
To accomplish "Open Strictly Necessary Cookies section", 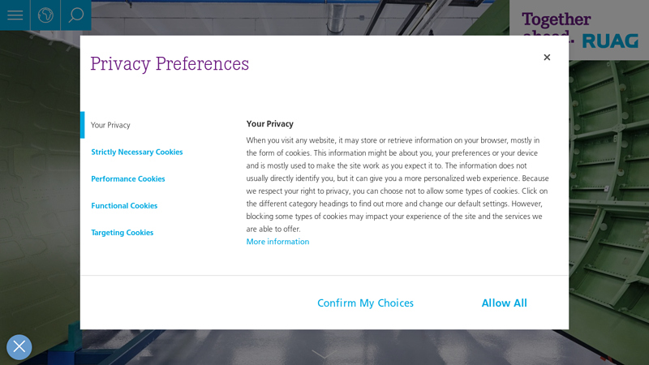I will click(x=137, y=152).
